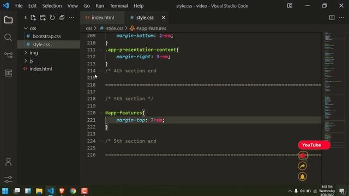Switch to Chrome from taskbar
This screenshot has width=349, height=196.
tap(73, 191)
